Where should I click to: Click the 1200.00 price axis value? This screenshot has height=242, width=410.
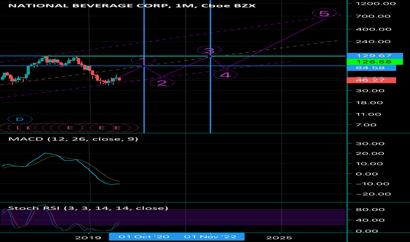coord(376,4)
